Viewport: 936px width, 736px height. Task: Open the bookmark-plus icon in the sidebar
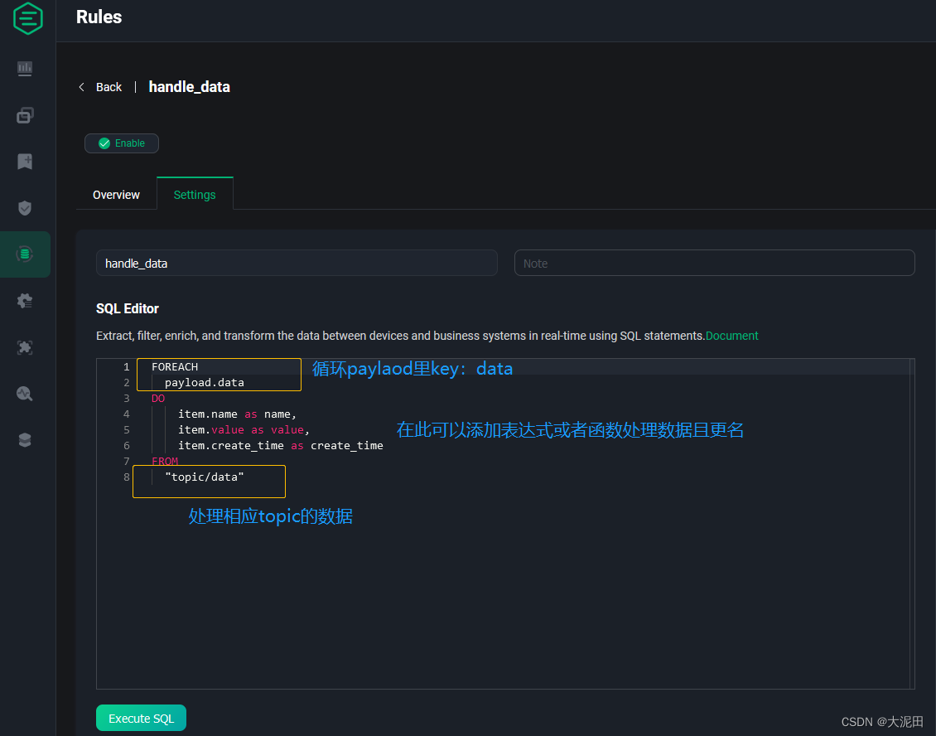click(x=25, y=162)
